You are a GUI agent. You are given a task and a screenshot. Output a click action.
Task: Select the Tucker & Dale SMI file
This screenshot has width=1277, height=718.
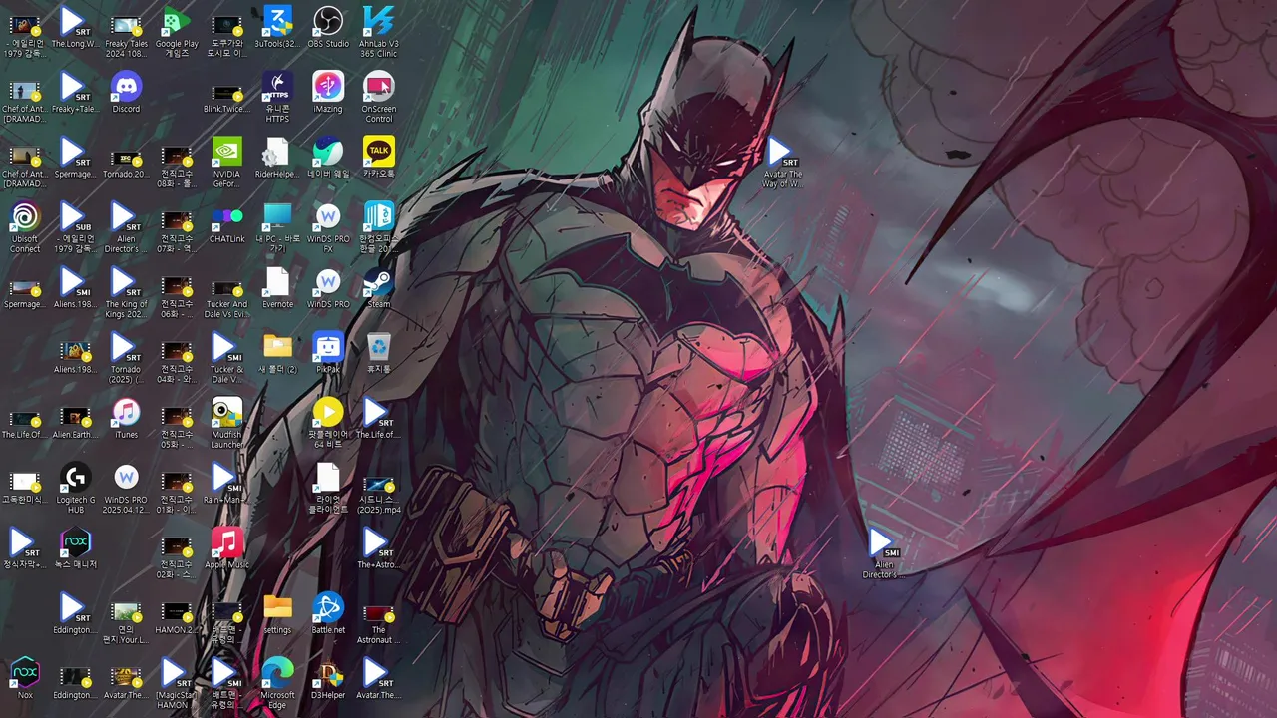point(226,359)
